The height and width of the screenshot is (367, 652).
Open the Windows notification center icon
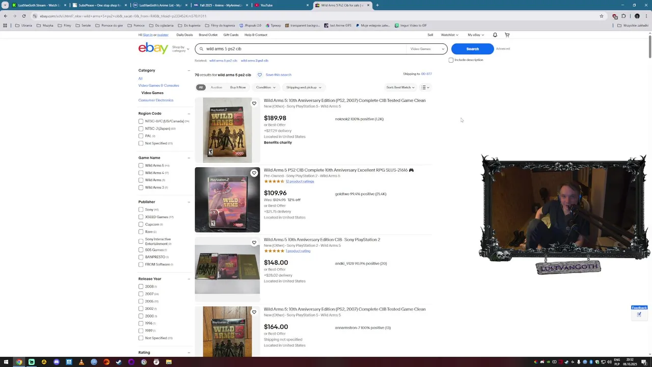(x=644, y=362)
